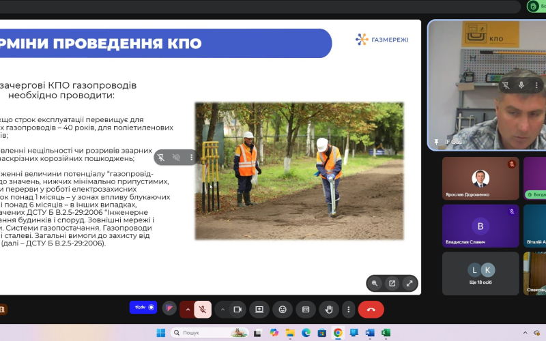The image size is (546, 341).
Task: Open Task View on the taskbar
Action: [x=257, y=333]
